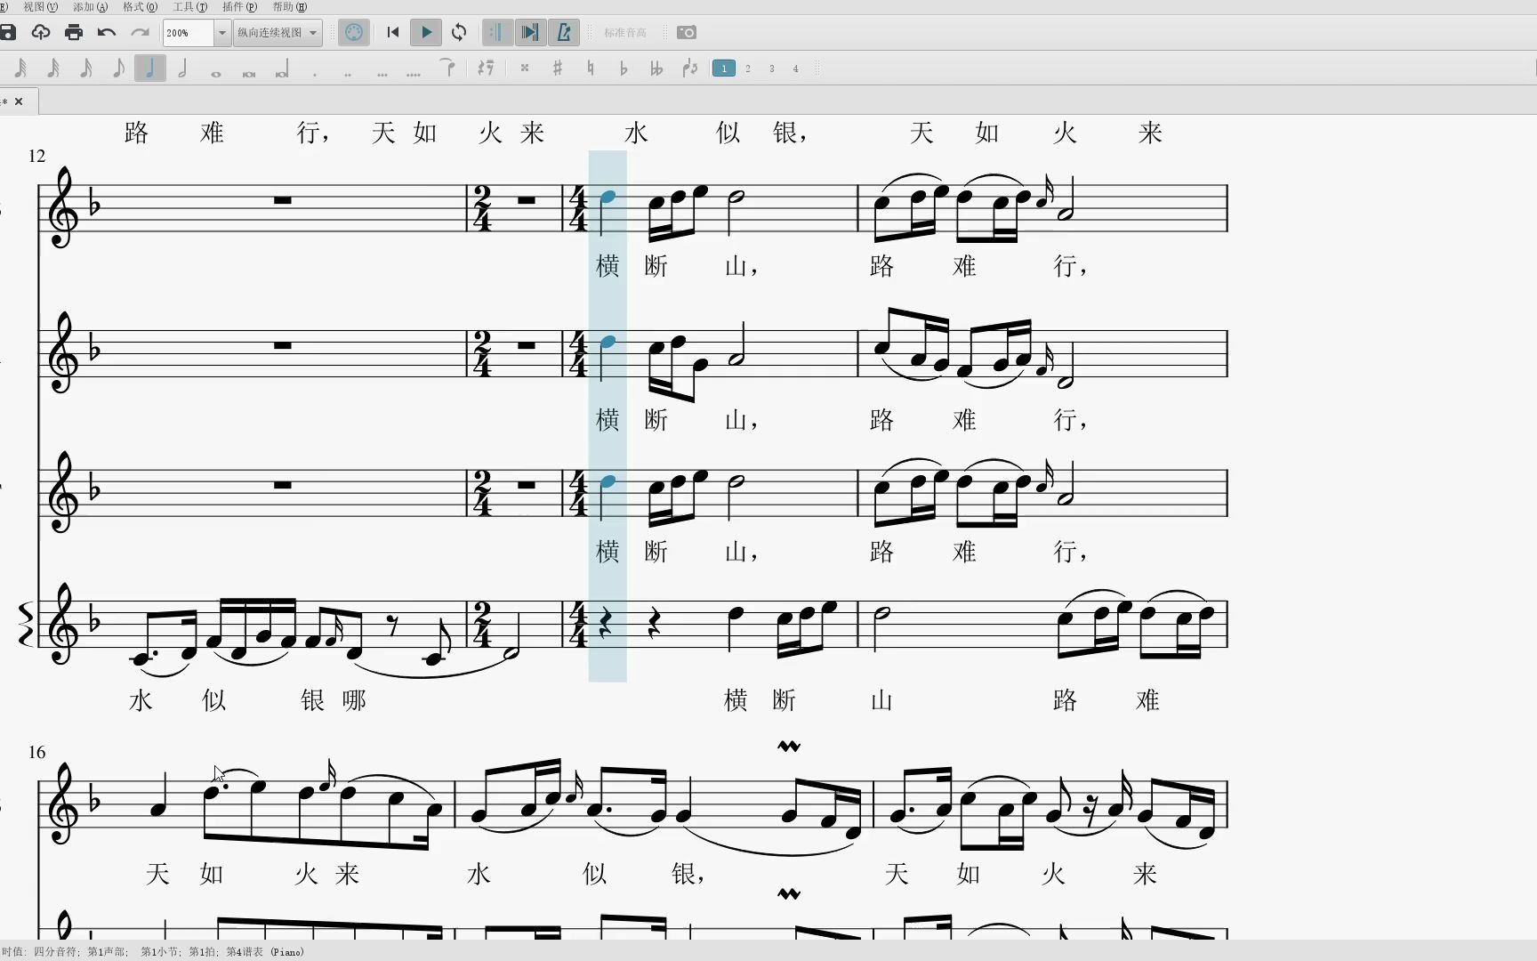Select the 64th note duration
The height and width of the screenshot is (961, 1537).
20,69
